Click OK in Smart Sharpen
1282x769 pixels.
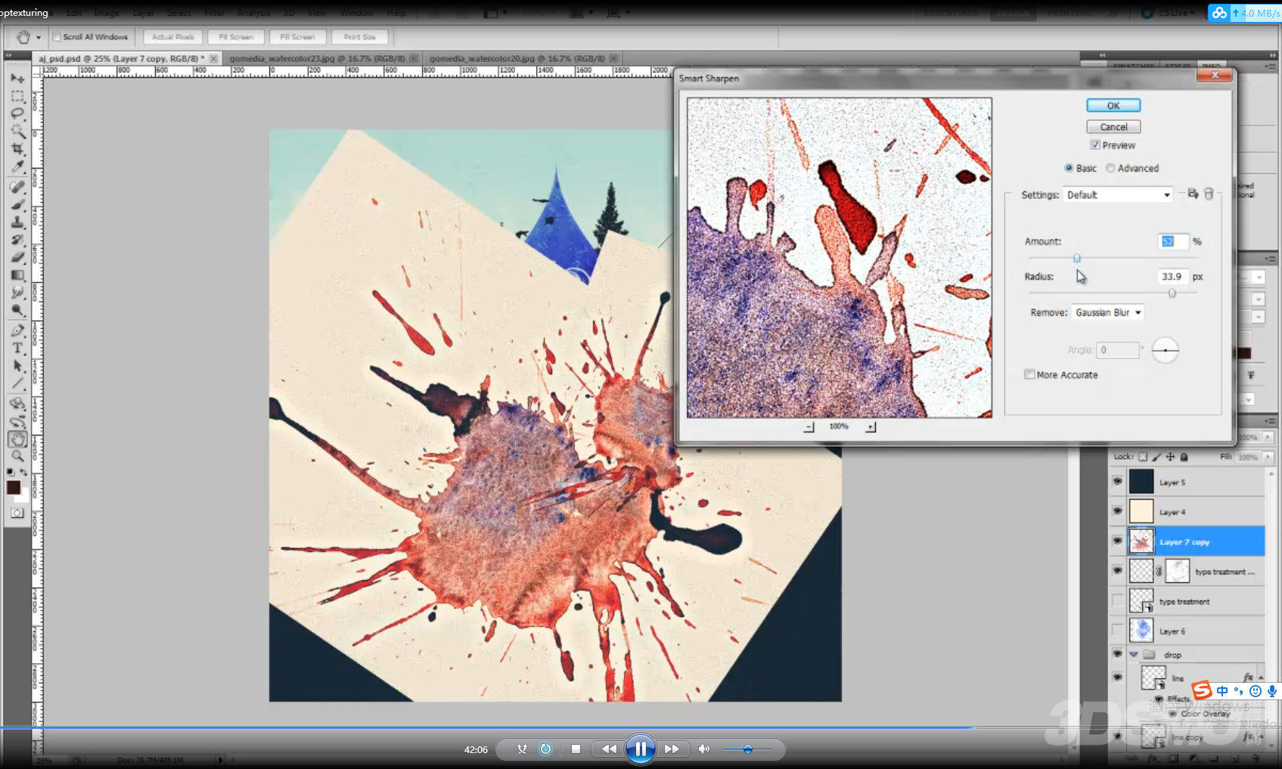1113,106
